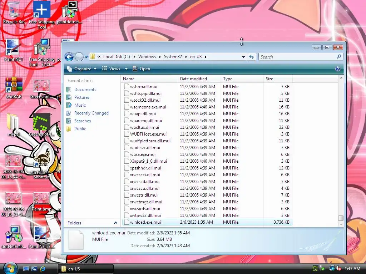Sort by the Size column header

coord(278,79)
